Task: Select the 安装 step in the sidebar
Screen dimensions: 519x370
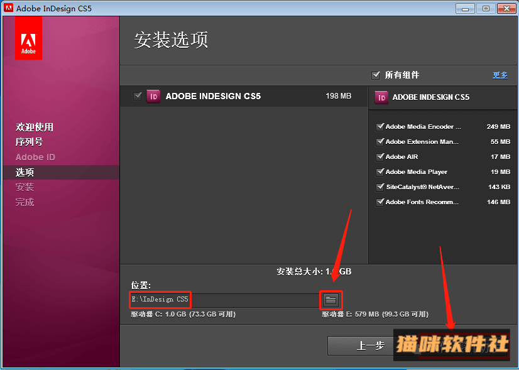Action: 25,187
